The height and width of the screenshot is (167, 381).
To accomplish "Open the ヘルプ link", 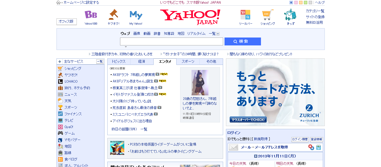I will (320, 3).
